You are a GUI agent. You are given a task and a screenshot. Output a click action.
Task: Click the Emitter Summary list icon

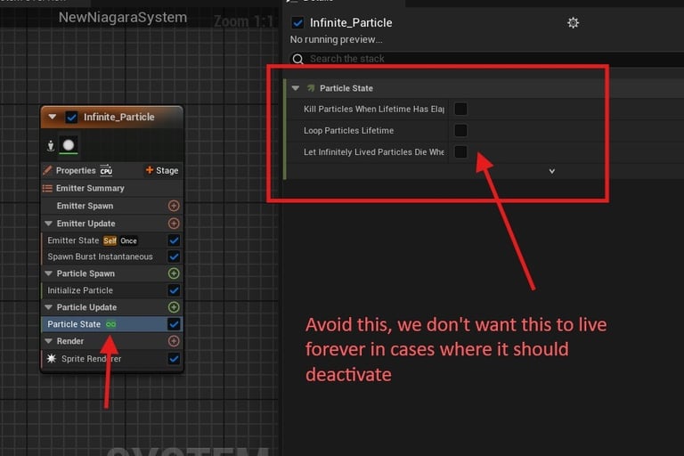coord(47,188)
